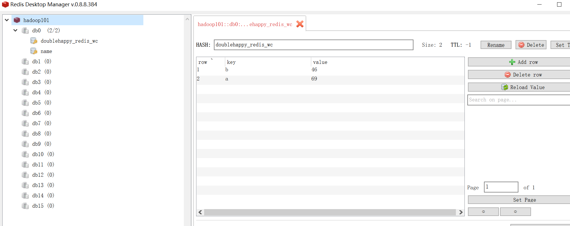Image resolution: width=570 pixels, height=226 pixels.
Task: Click the name key icon
Action: tap(34, 51)
